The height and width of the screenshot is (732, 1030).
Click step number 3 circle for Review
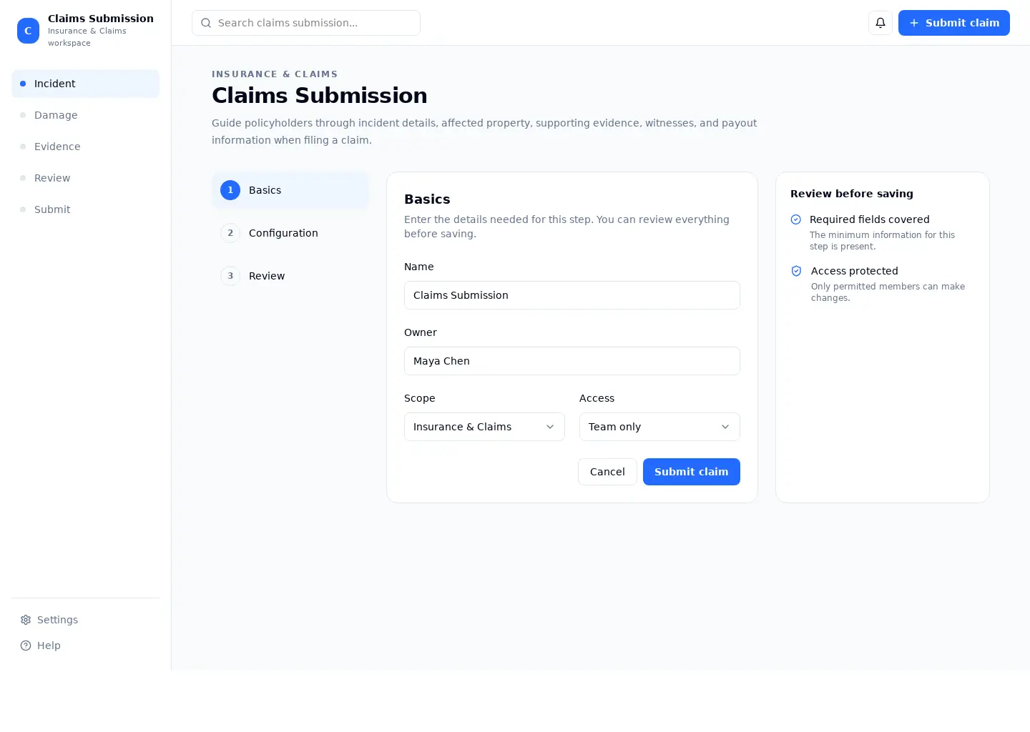tap(230, 276)
